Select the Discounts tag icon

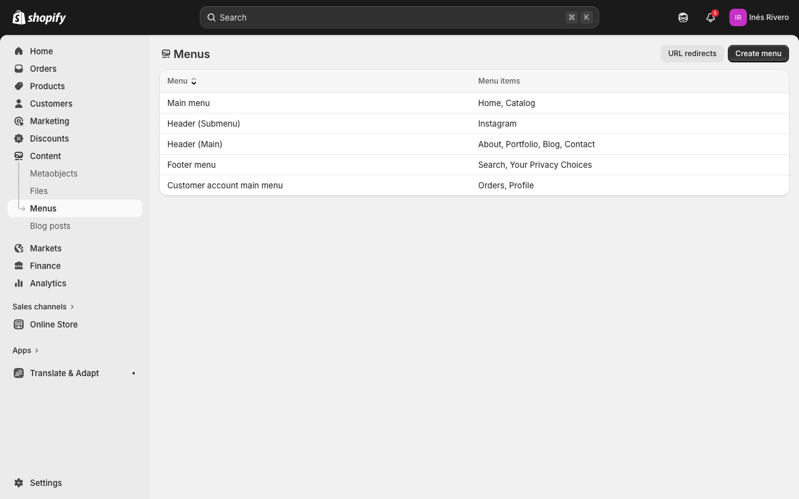pyautogui.click(x=19, y=138)
